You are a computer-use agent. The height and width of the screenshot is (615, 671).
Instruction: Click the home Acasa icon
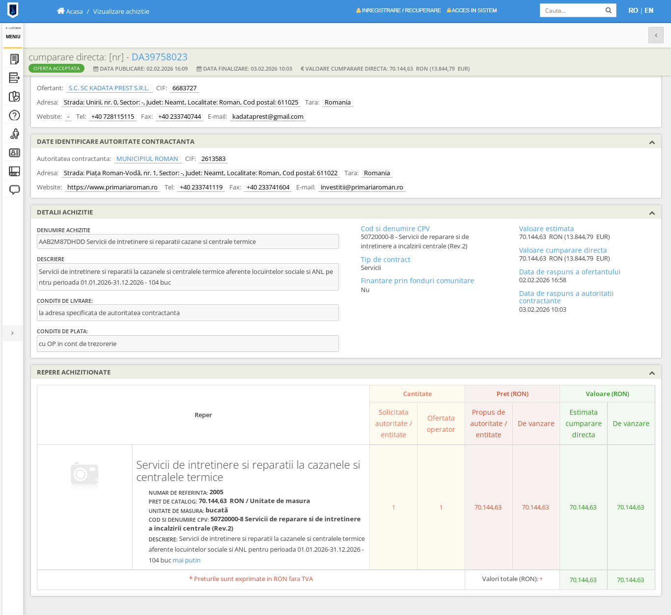[x=61, y=11]
